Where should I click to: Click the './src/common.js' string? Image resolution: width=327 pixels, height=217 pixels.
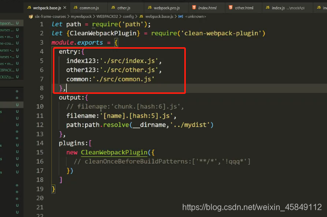pos(123,79)
